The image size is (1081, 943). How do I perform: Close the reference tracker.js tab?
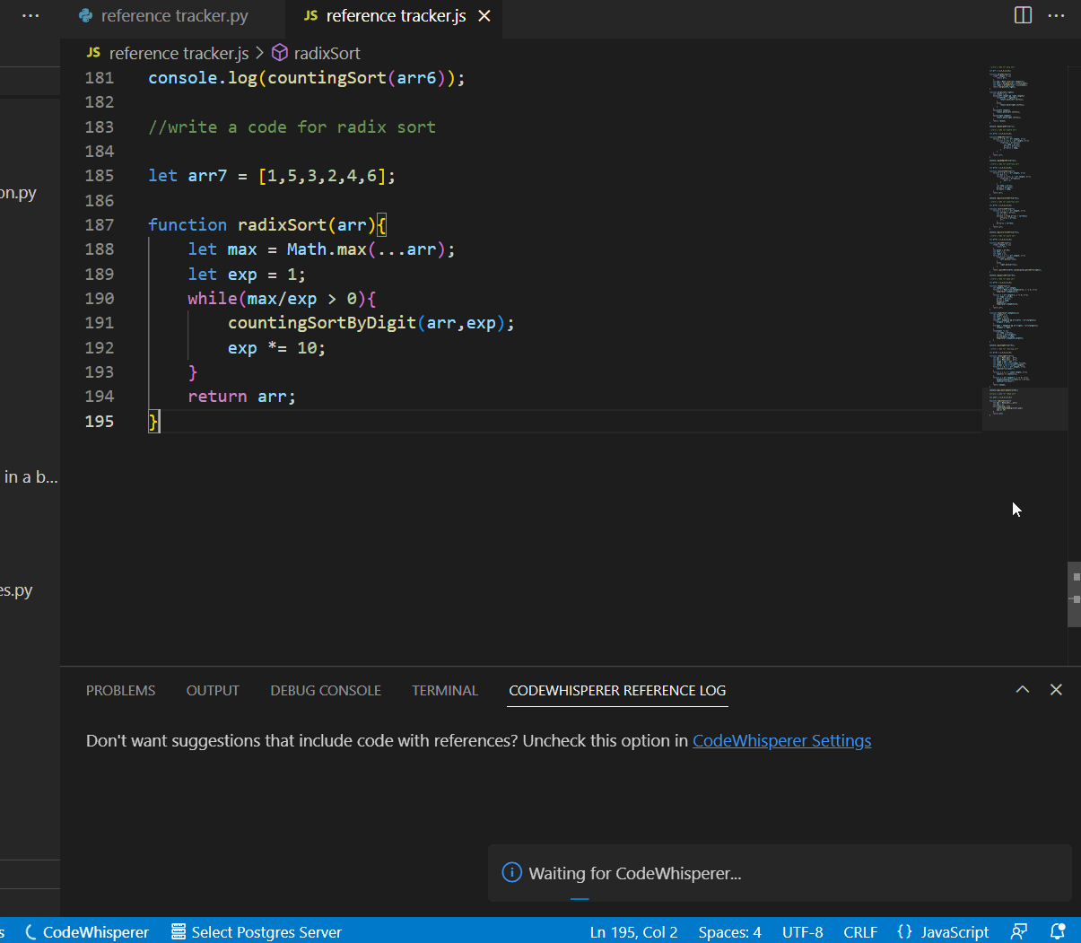coord(484,16)
